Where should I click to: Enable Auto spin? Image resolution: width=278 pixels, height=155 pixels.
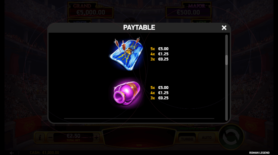(x=206, y=138)
